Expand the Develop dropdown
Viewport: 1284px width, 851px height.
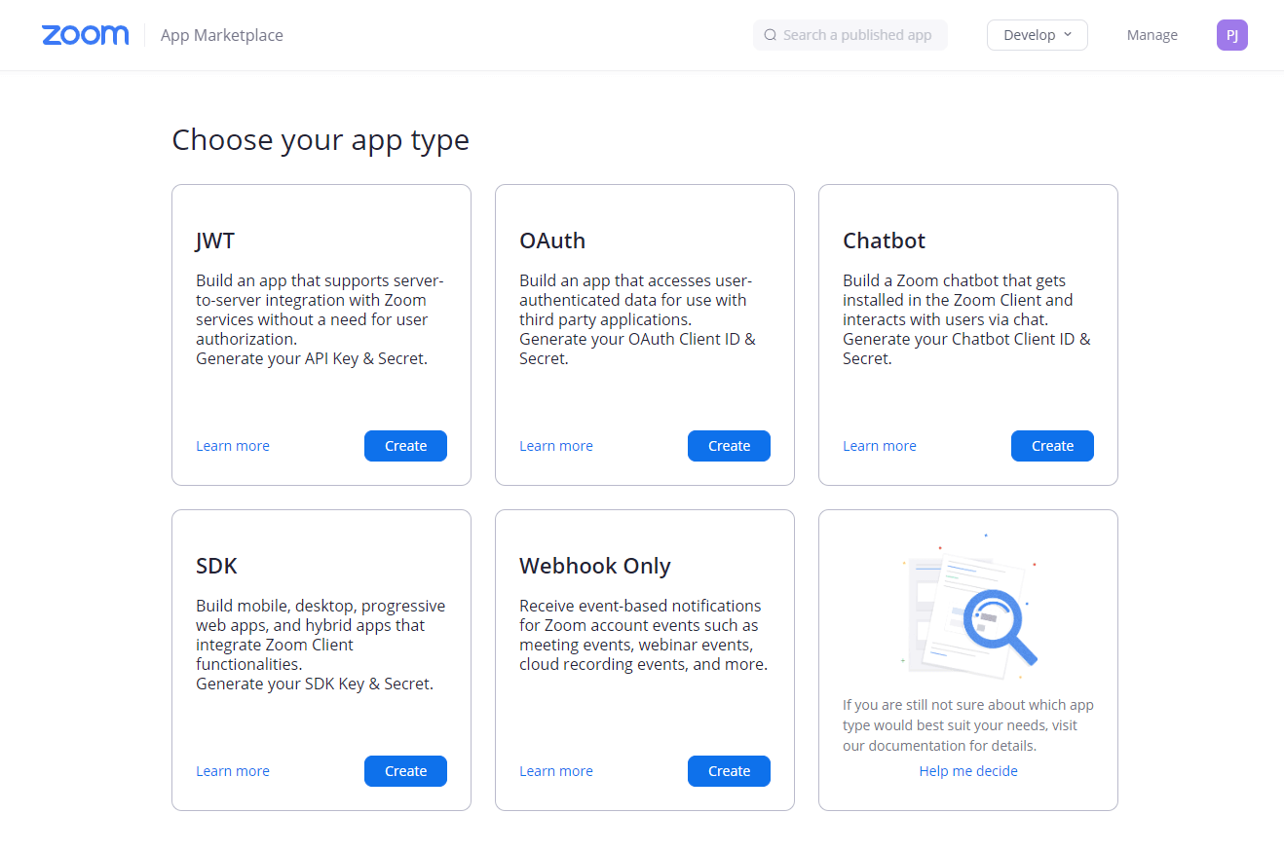coord(1037,35)
